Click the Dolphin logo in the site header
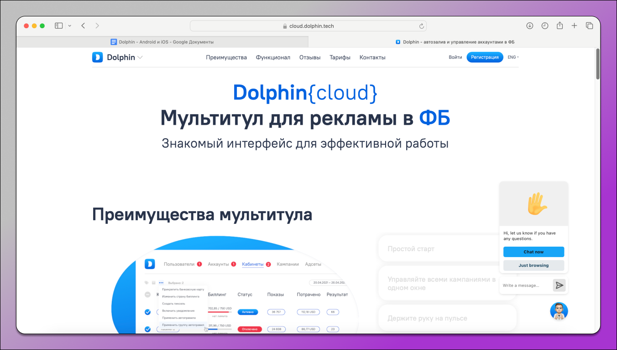617x350 pixels. 98,57
